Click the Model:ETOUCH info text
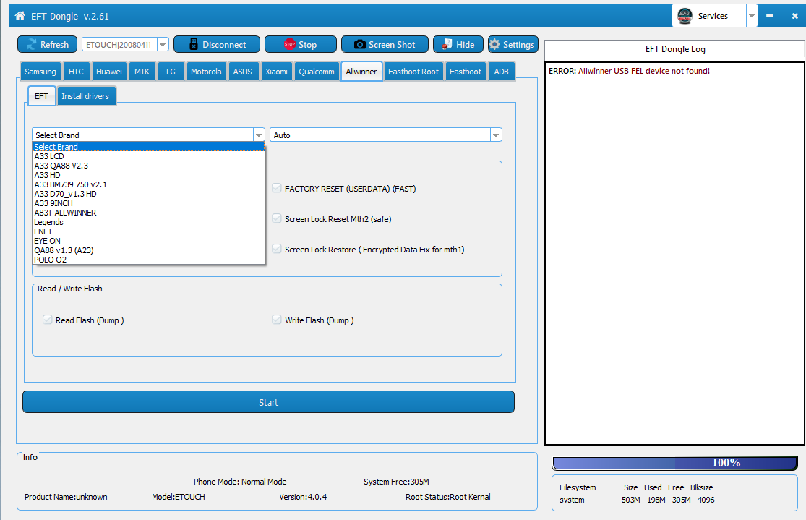Screen dimensions: 806x520 pos(179,497)
